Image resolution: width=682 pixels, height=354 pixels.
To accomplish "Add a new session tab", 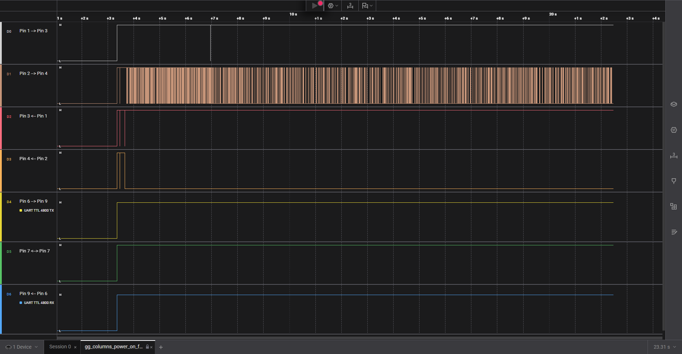I will pyautogui.click(x=161, y=347).
